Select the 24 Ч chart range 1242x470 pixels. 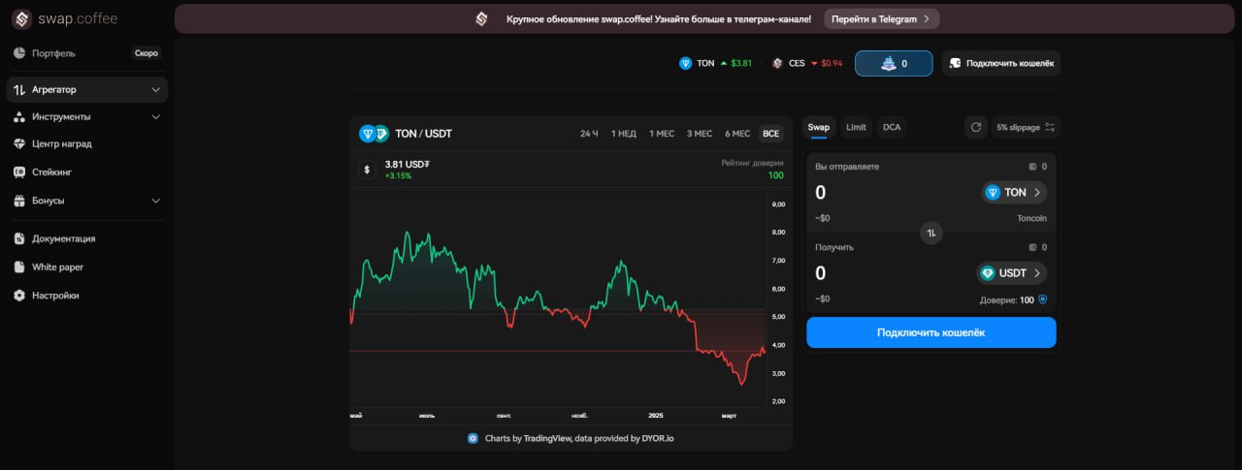pos(589,134)
